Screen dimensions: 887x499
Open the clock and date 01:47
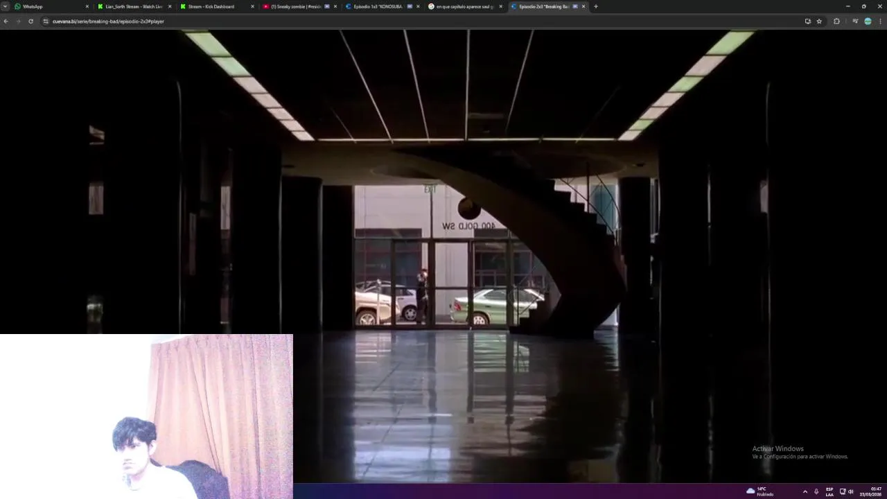pos(871,491)
